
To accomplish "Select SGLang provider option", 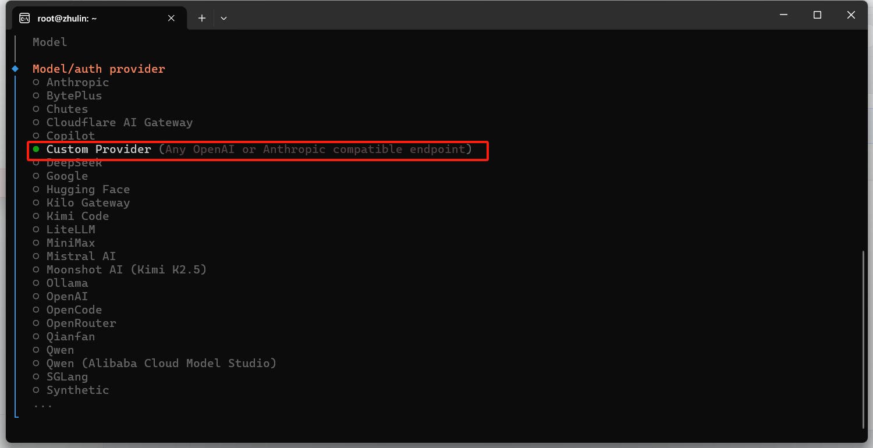I will point(61,377).
